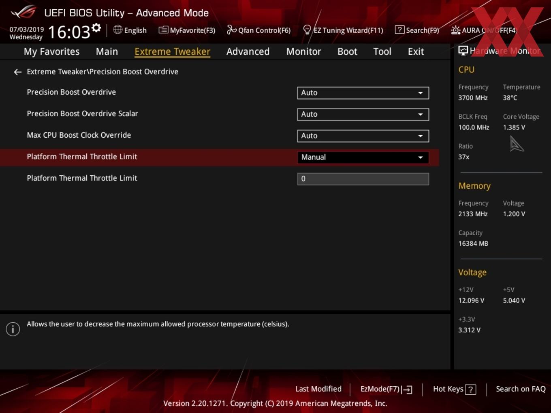Open the Advanced tab
The image size is (551, 413).
coord(248,51)
